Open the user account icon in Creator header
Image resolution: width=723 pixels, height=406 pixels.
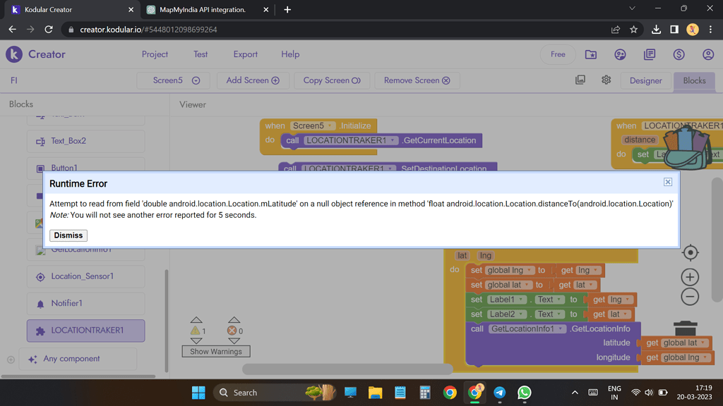708,54
